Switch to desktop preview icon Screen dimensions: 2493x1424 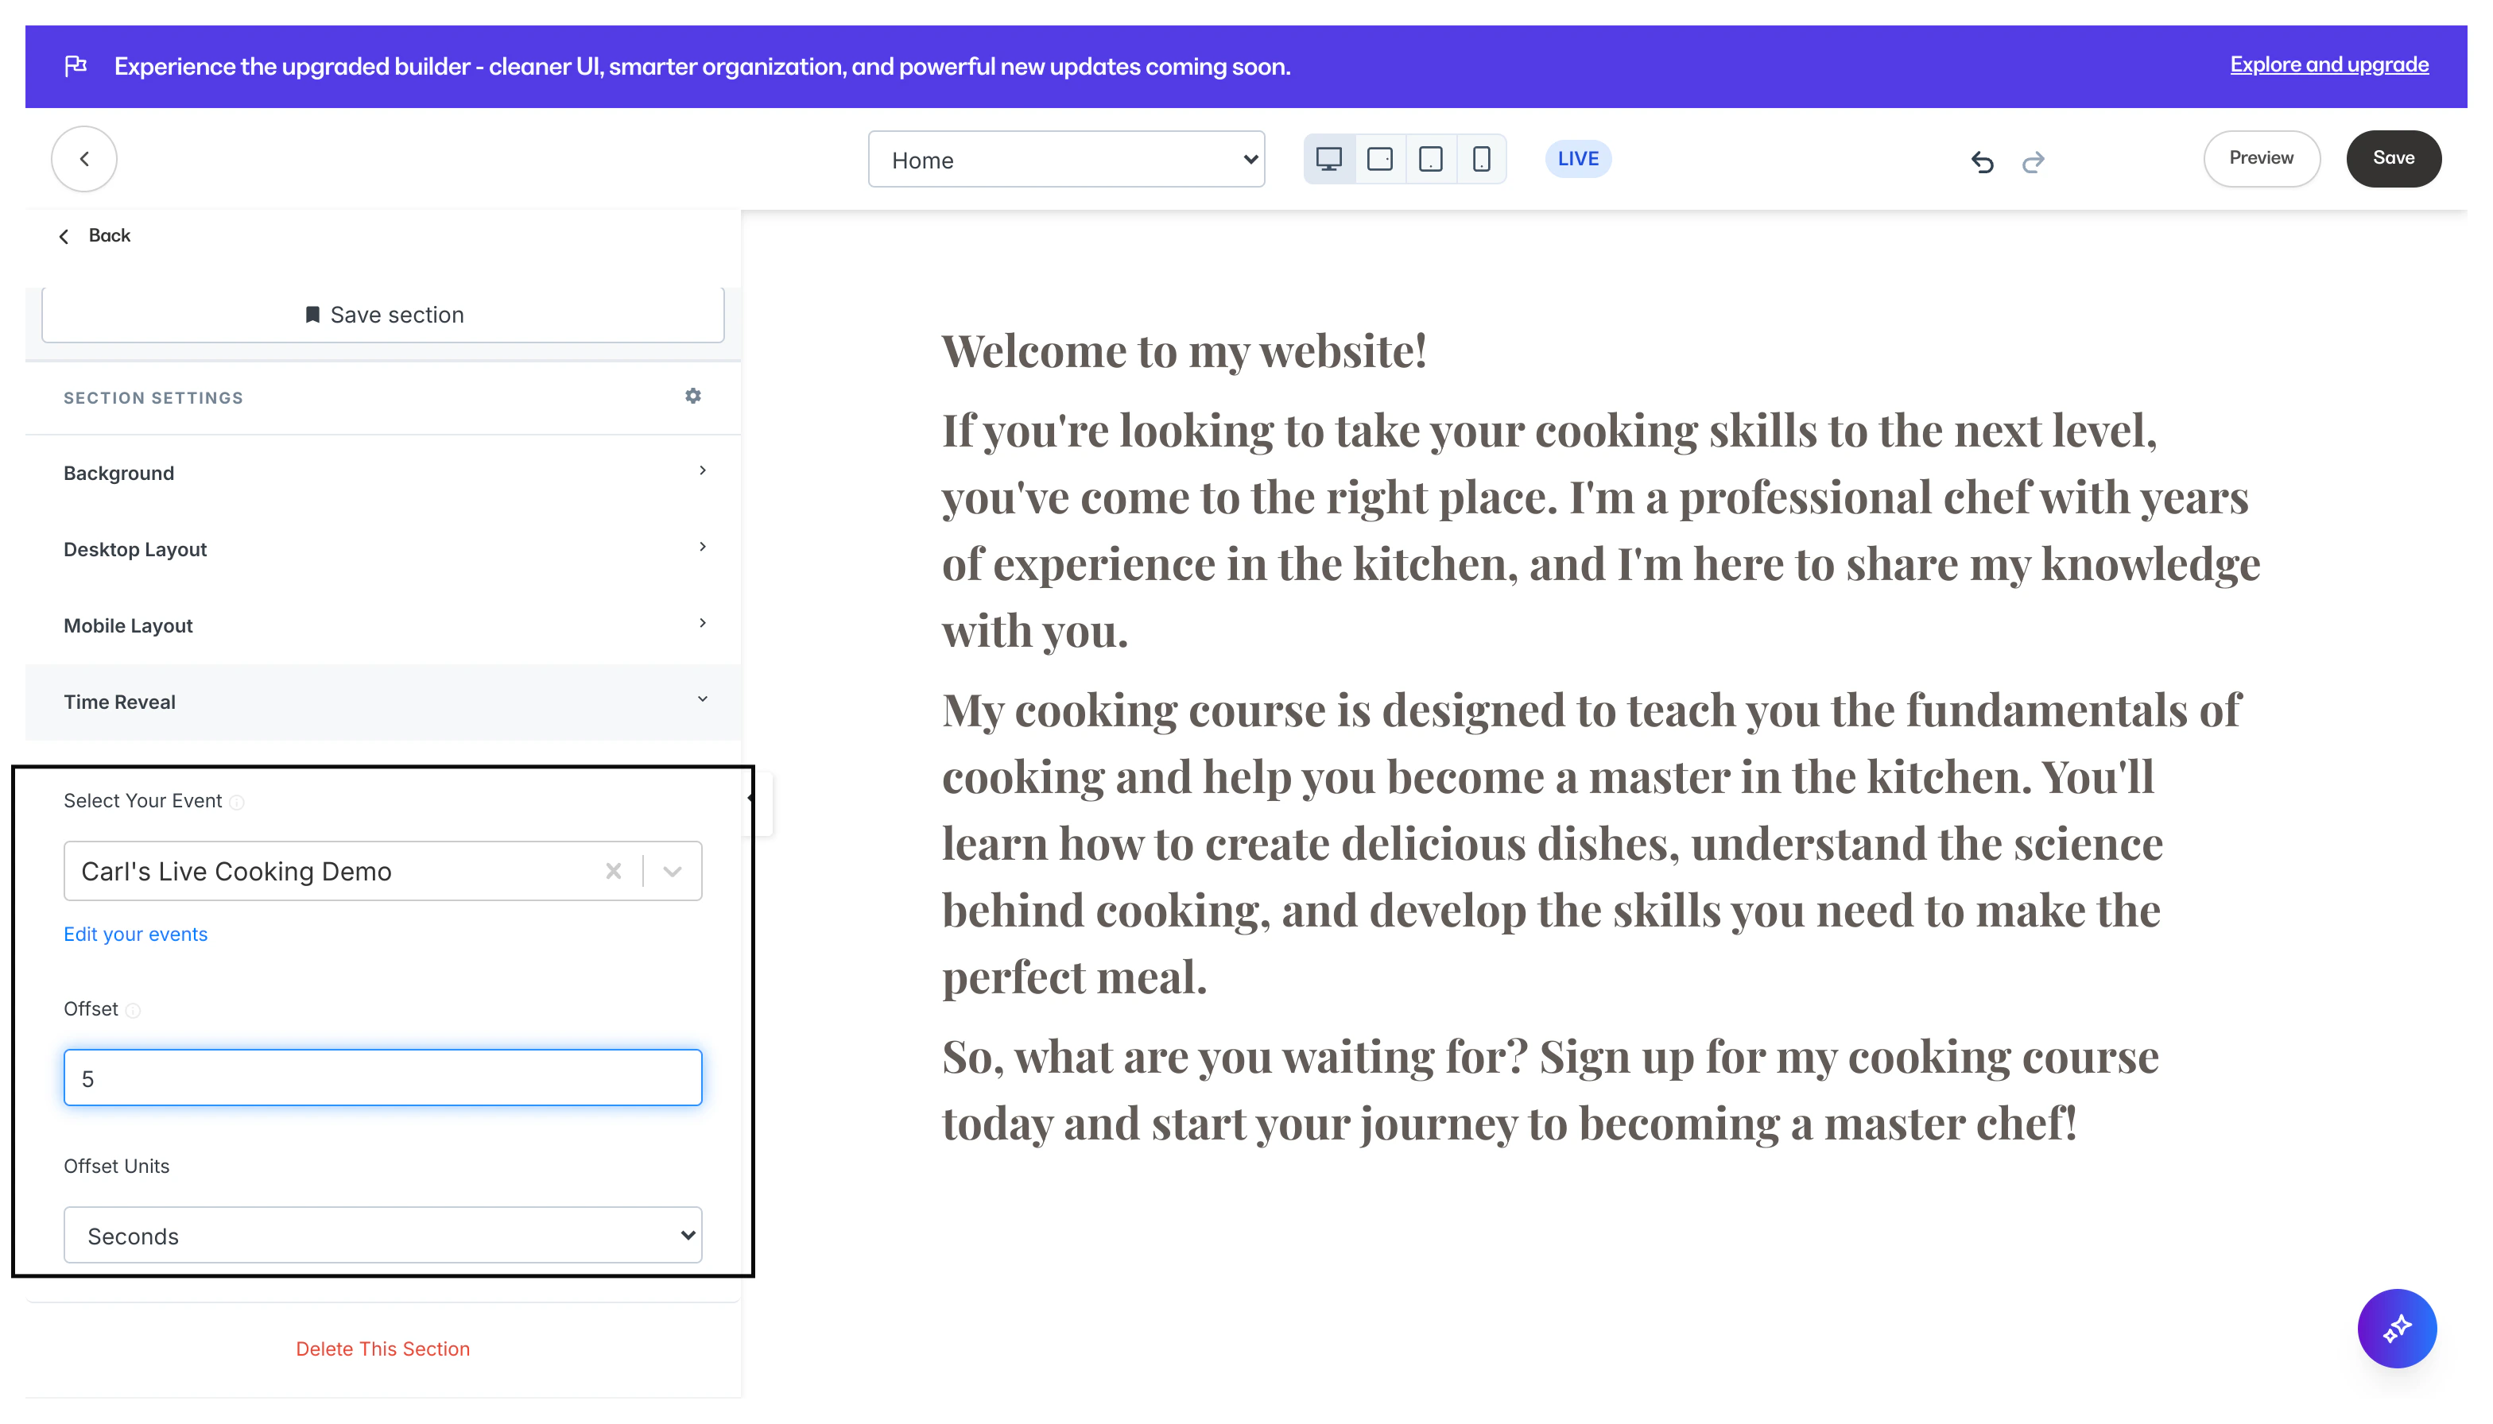point(1328,160)
